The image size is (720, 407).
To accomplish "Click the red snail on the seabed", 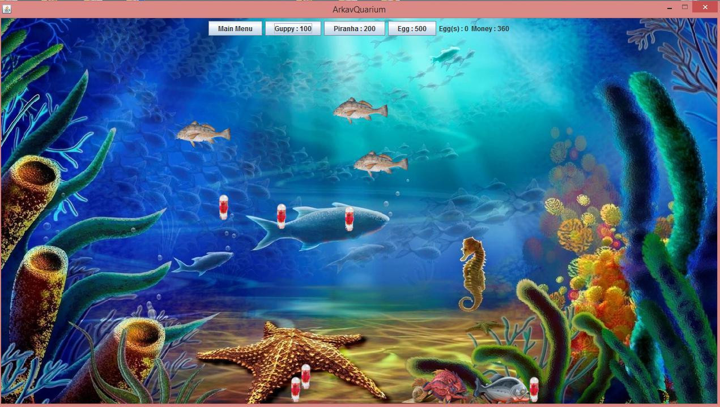I will click(440, 386).
